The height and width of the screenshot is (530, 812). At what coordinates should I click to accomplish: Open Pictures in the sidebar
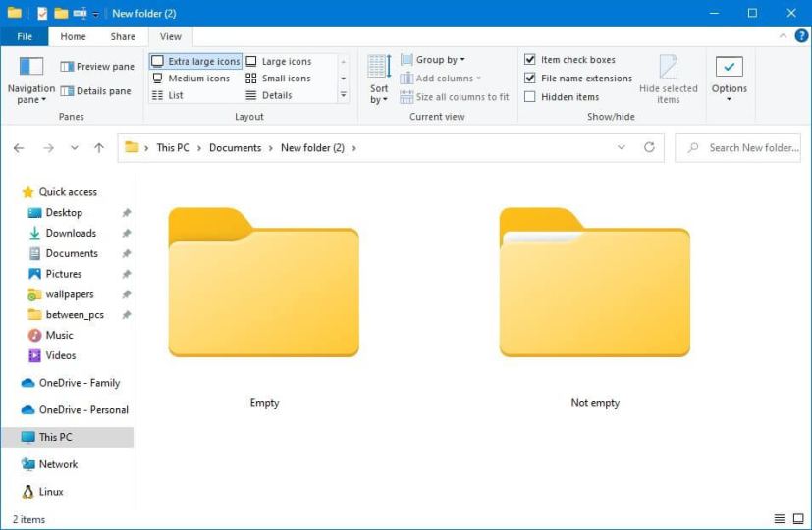(63, 274)
